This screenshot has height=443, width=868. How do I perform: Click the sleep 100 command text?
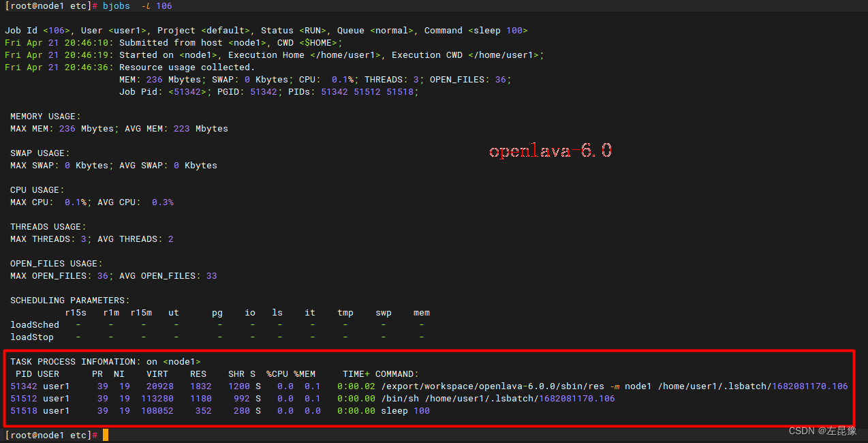click(x=499, y=30)
